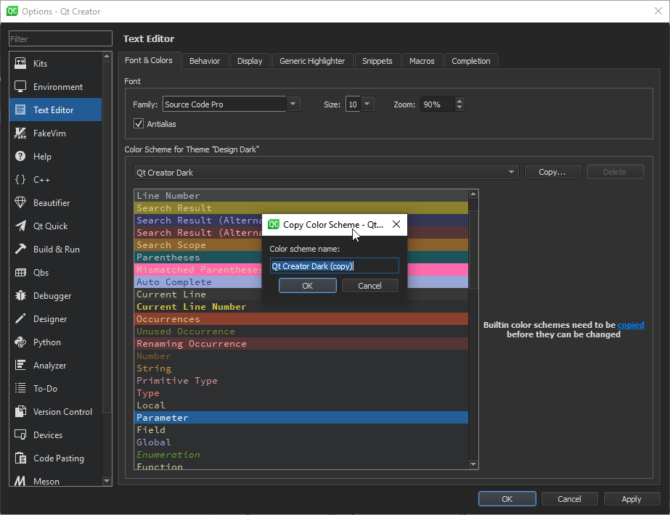This screenshot has height=515, width=670.
Task: Click the Python category icon
Action: tap(20, 342)
